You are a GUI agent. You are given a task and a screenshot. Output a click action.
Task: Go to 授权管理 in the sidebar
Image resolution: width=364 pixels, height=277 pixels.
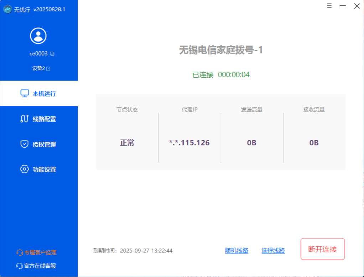click(x=39, y=144)
